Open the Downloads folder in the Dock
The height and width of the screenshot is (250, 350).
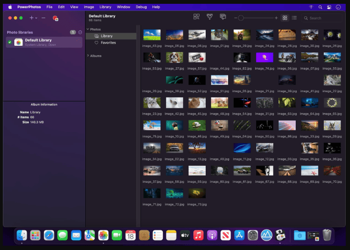click(x=300, y=235)
